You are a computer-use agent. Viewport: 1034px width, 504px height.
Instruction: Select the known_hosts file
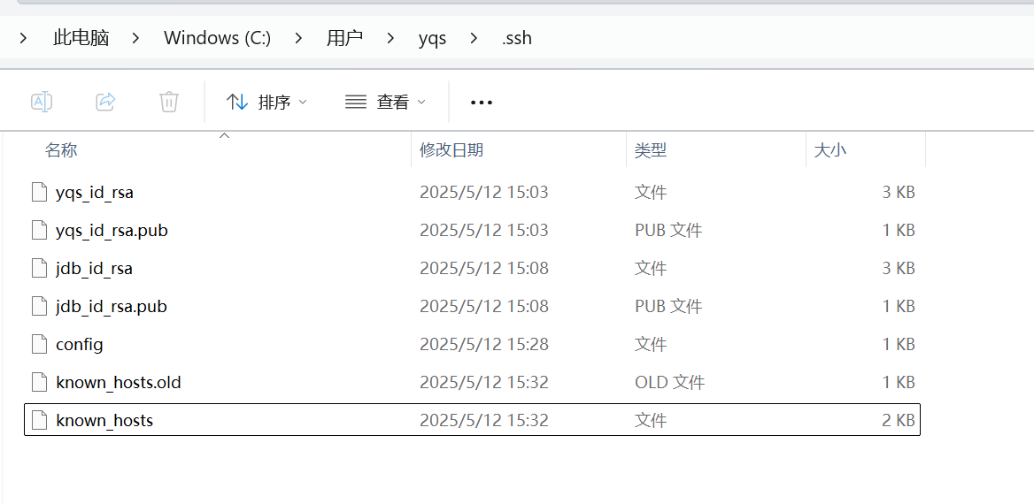(104, 420)
